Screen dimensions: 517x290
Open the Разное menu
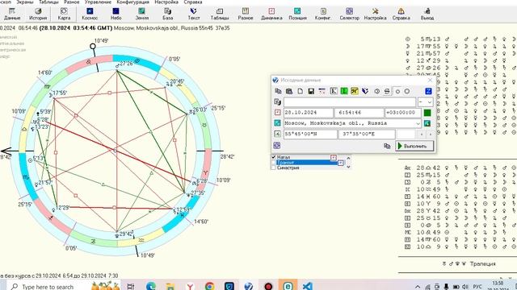click(72, 2)
